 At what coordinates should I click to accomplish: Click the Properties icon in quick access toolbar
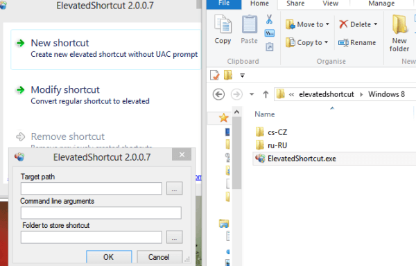tap(215, 76)
